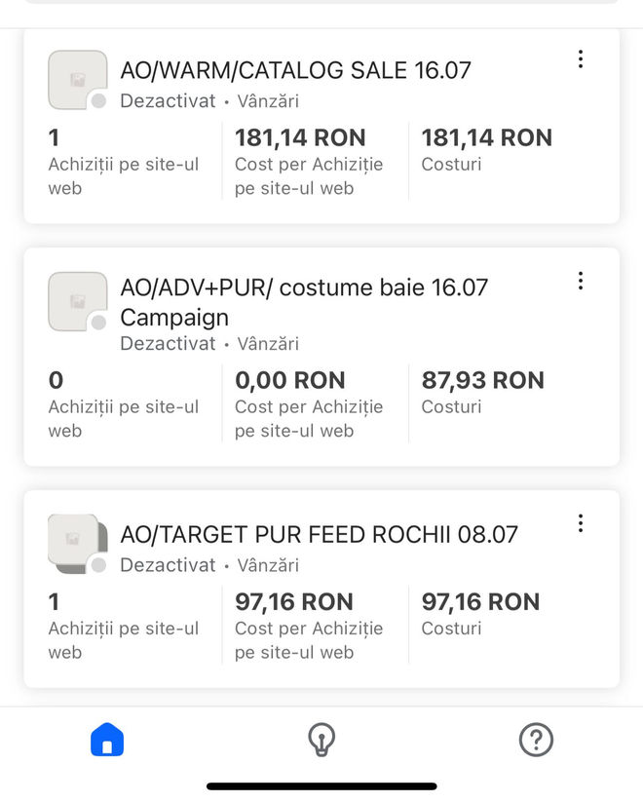
Task: Open the Home tab in bottom bar
Action: (x=107, y=741)
